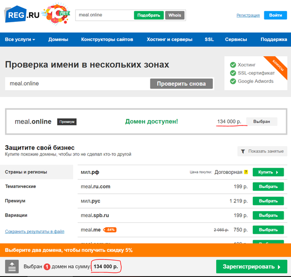Click the -64% discount badge for meal.me
Image resolution: width=291 pixels, height=277 pixels.
(110, 230)
